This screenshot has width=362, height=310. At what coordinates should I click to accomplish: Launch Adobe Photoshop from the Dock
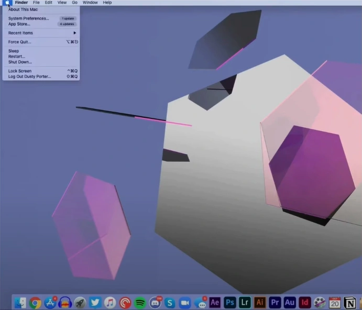pyautogui.click(x=229, y=302)
